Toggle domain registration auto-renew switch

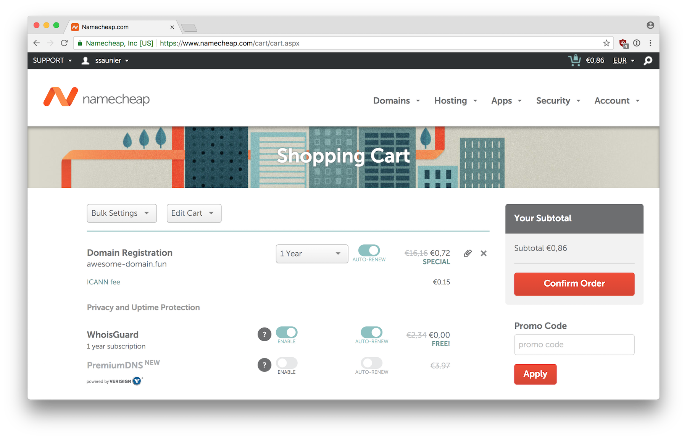click(x=369, y=250)
